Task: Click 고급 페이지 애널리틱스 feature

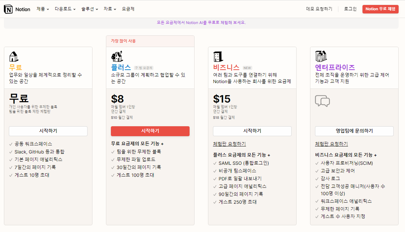Action: click(242, 186)
